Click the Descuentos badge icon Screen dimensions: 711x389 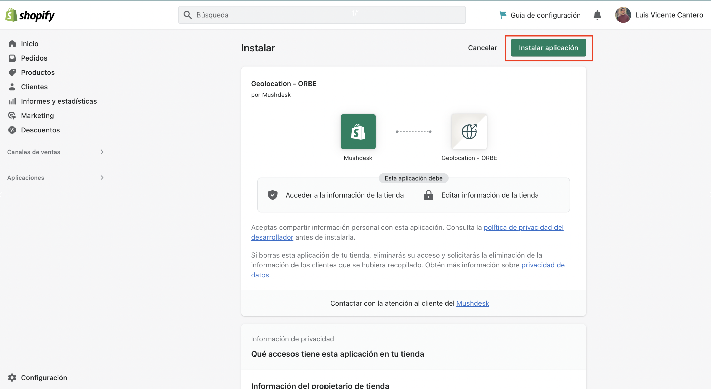click(x=12, y=130)
